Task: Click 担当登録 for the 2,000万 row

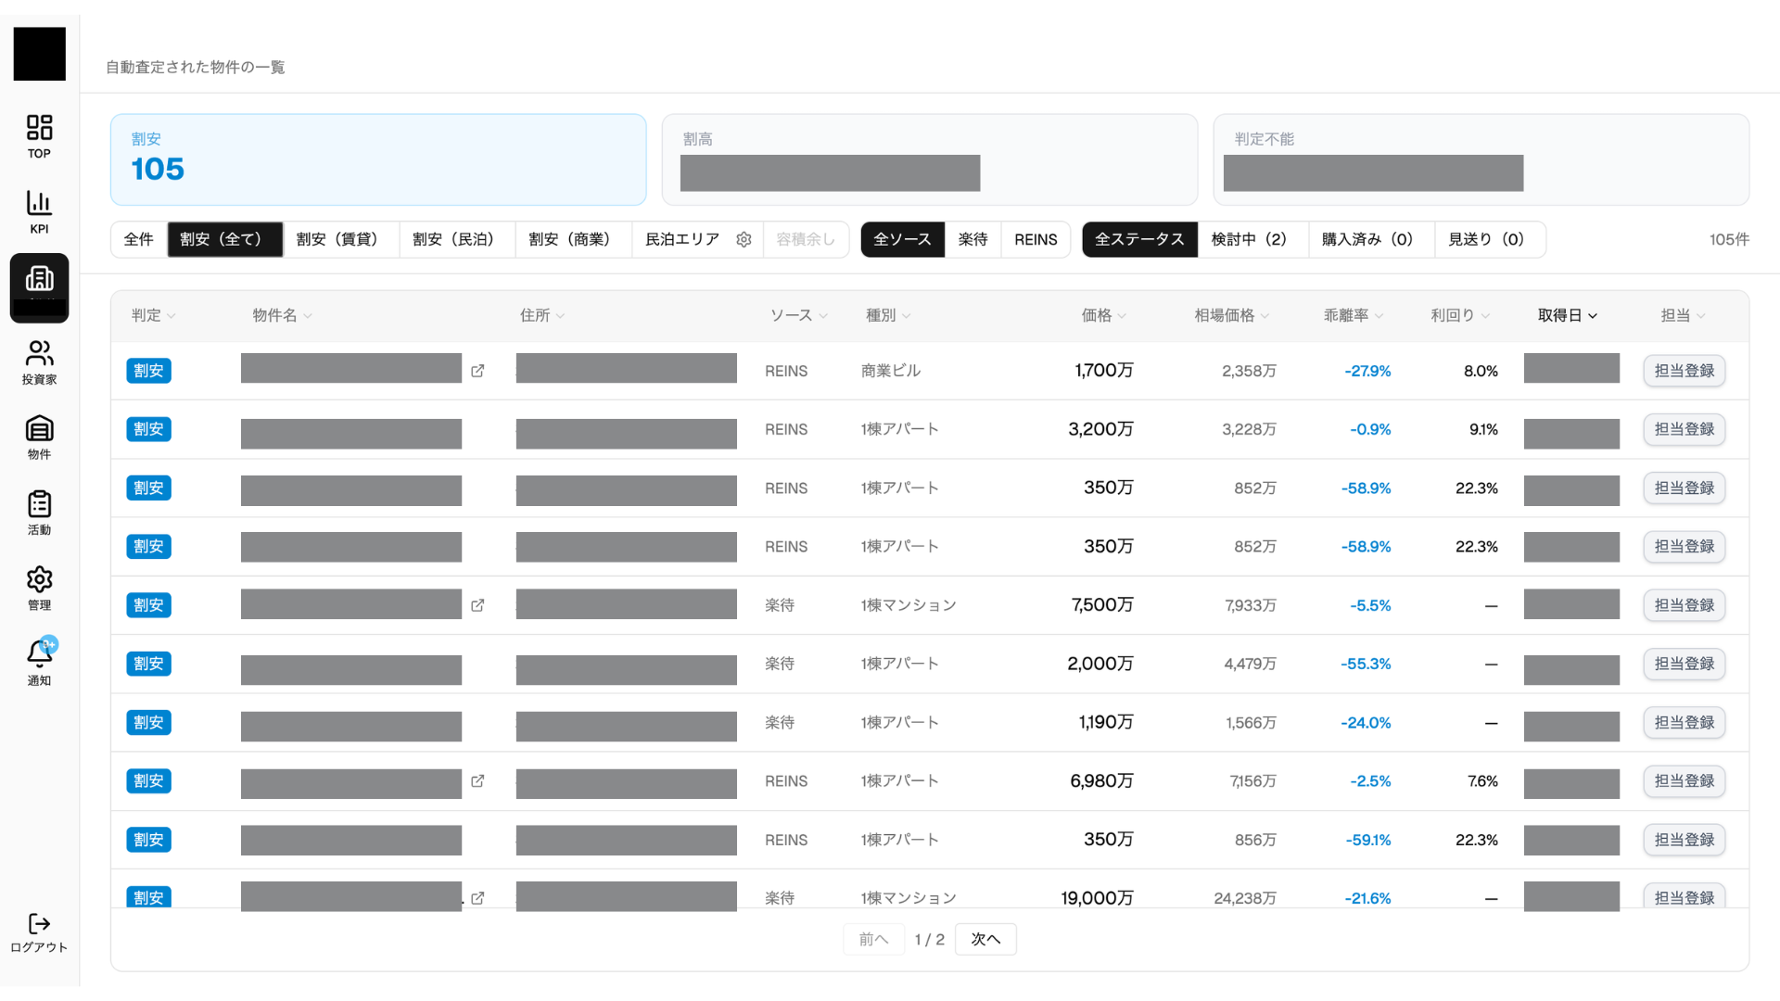Action: coord(1685,664)
